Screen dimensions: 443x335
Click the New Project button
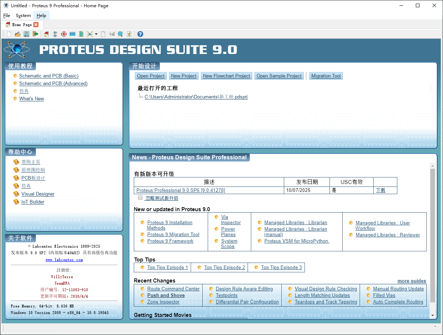(184, 76)
